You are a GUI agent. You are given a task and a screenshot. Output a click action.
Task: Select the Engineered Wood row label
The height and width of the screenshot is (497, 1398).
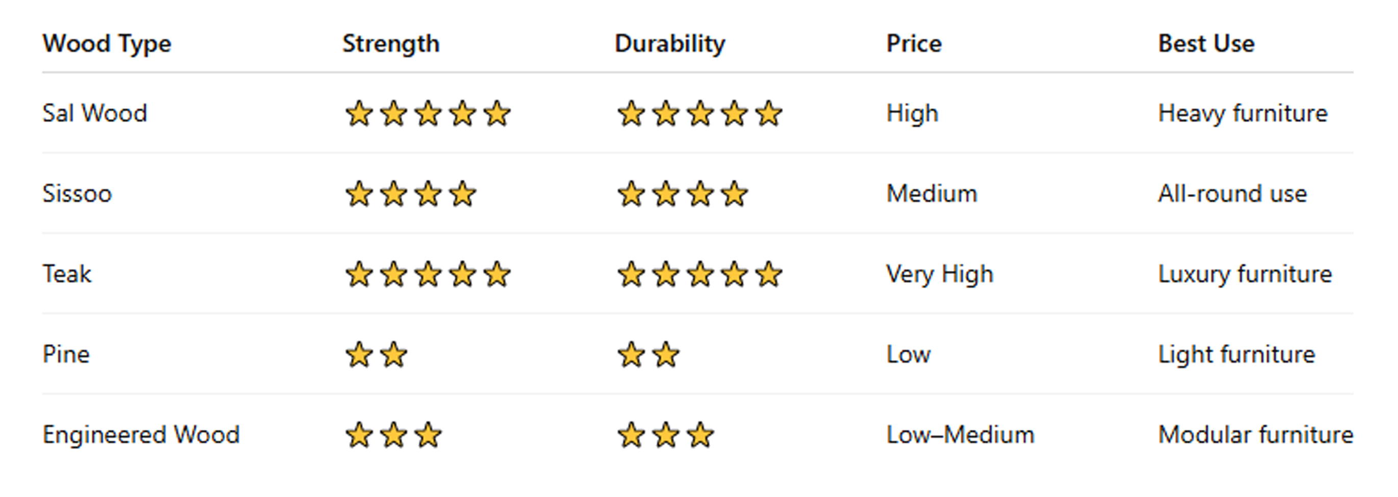(141, 435)
